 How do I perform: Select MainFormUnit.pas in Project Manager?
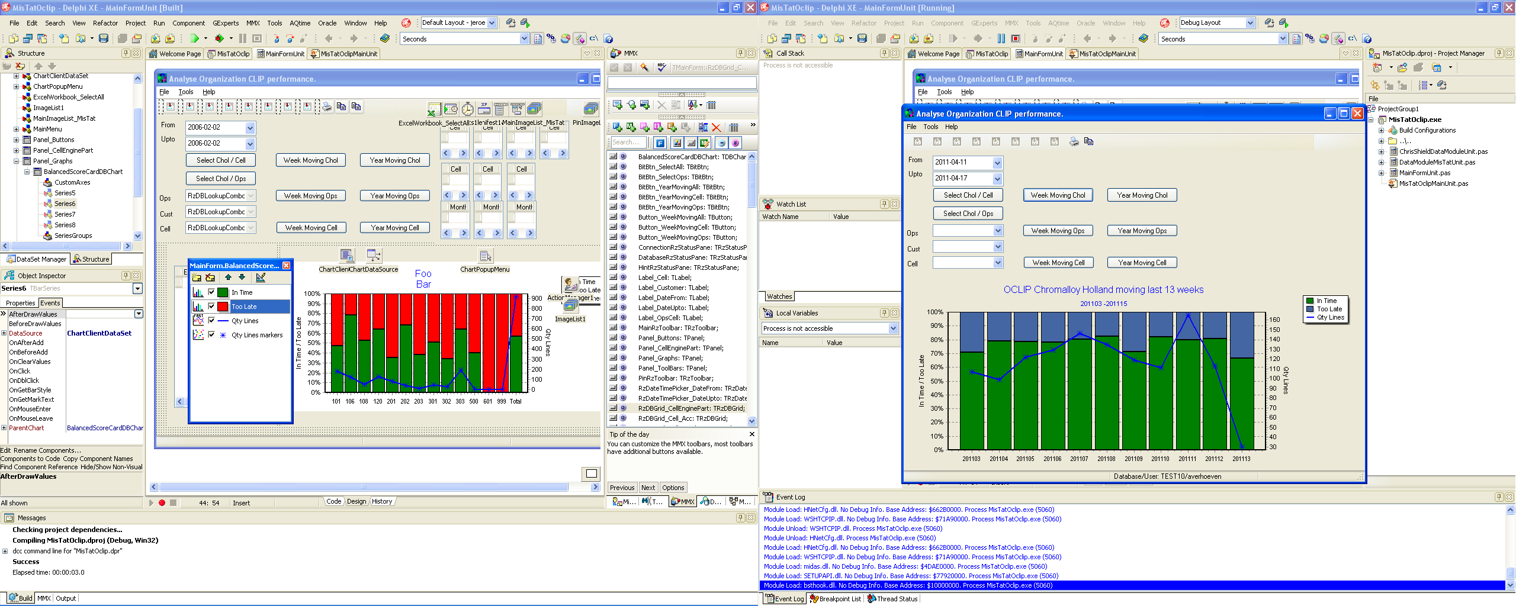click(1424, 173)
